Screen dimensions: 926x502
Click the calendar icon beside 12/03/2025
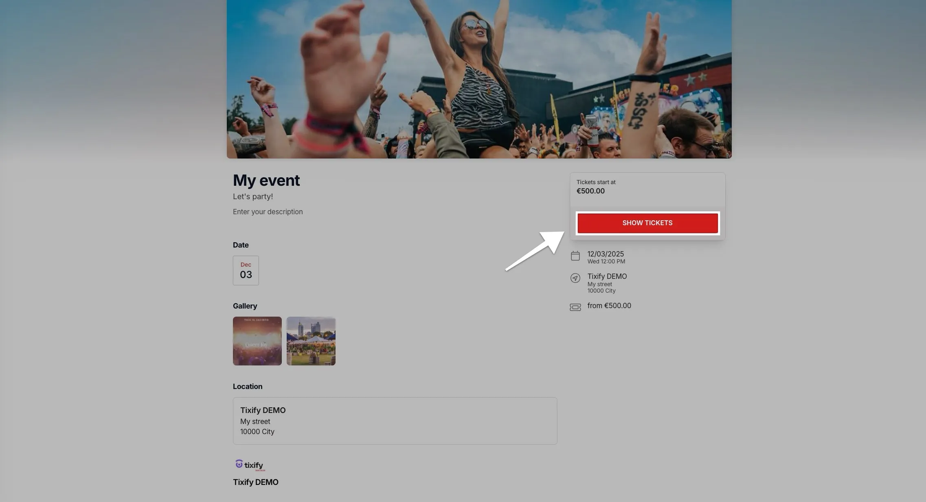pyautogui.click(x=575, y=256)
